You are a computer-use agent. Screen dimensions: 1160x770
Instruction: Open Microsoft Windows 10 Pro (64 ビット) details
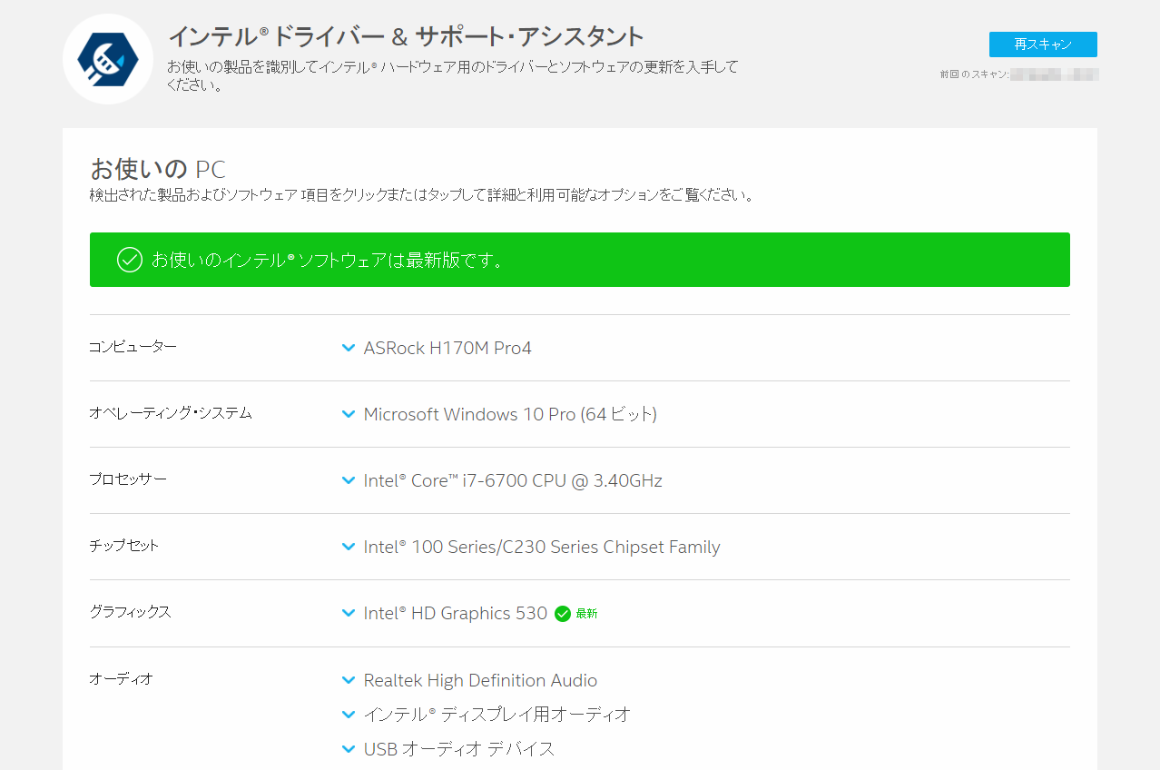coord(510,414)
